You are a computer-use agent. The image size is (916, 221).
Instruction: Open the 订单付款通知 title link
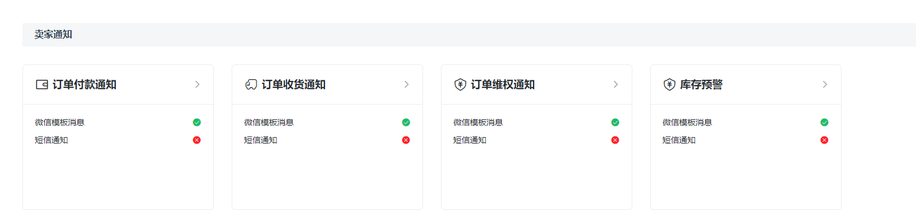[85, 84]
